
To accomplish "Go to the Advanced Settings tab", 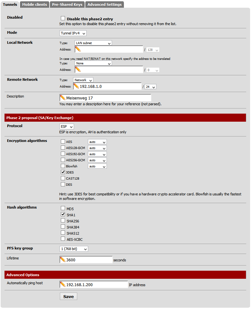I will 104,5.
